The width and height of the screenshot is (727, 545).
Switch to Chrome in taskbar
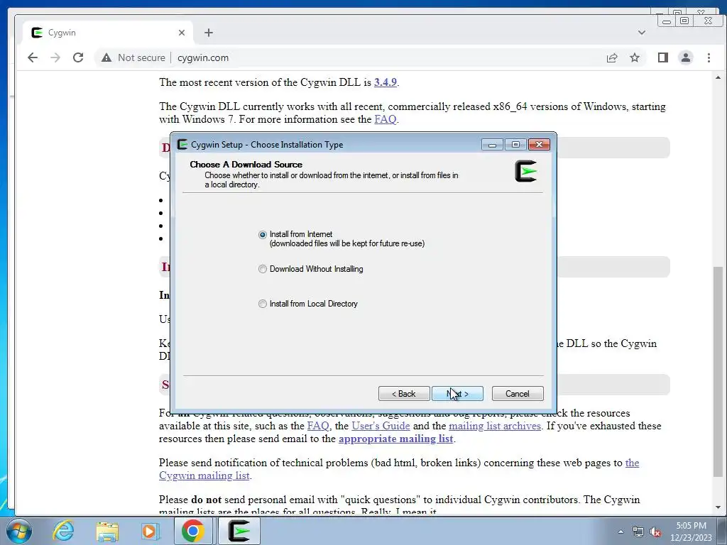tap(193, 531)
